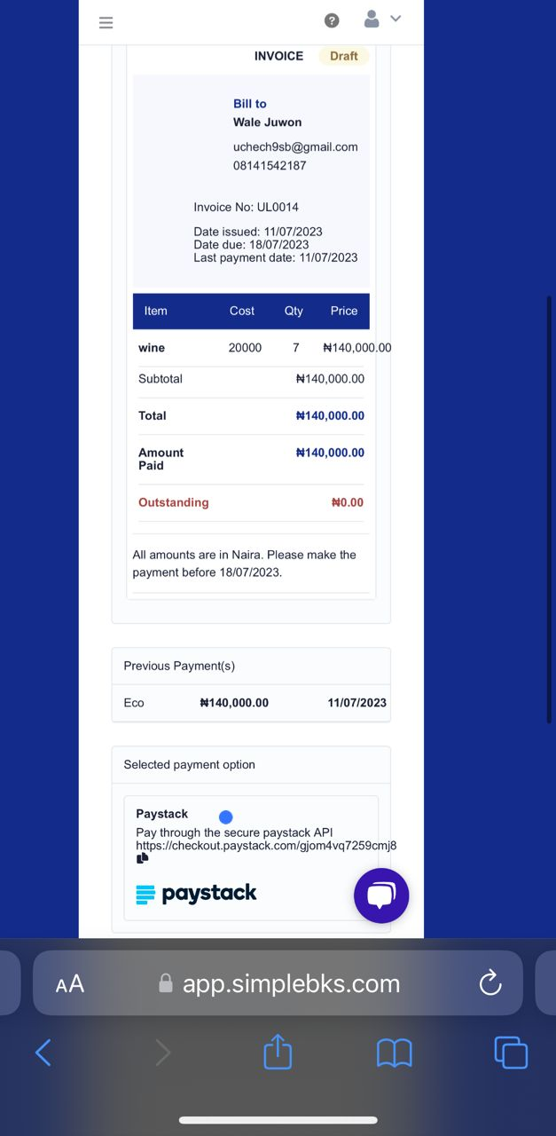Select the Eco previous payment row
556x1136 pixels.
coord(251,703)
